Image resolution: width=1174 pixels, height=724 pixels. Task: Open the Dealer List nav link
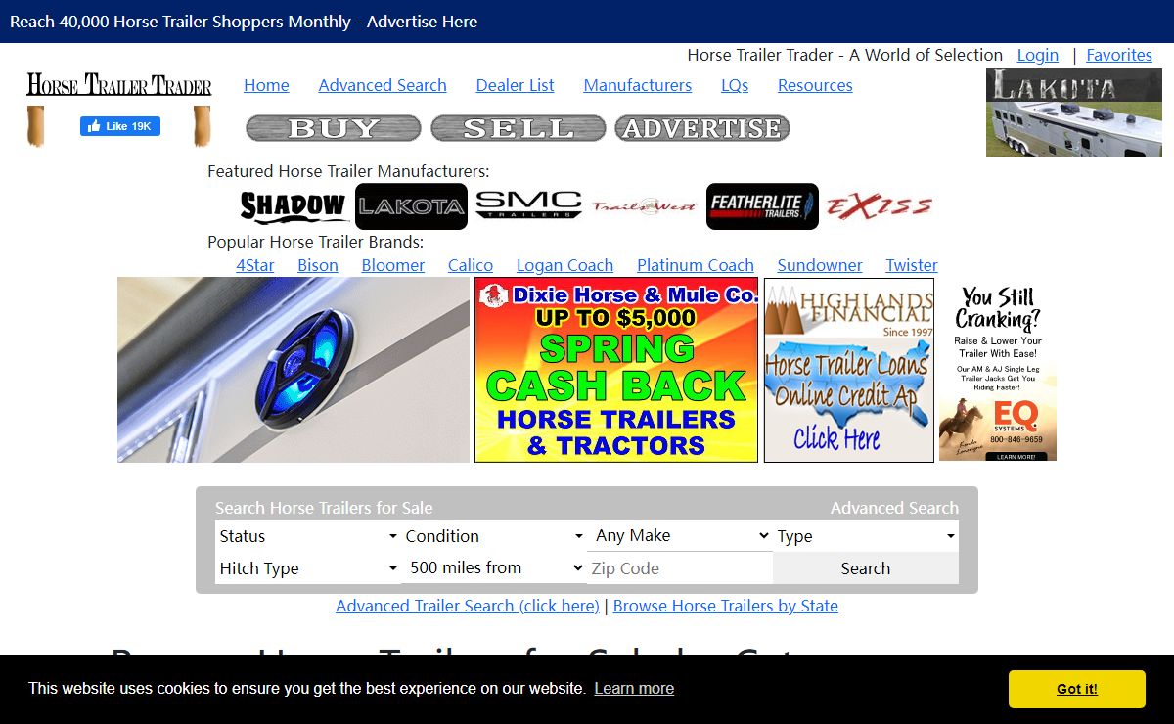516,85
